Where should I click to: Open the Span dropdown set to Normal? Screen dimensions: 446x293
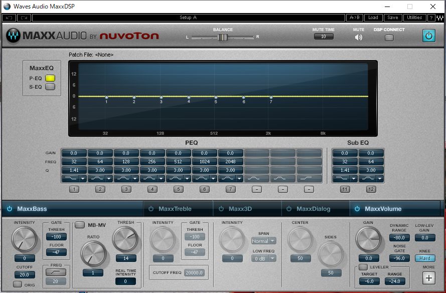click(263, 241)
